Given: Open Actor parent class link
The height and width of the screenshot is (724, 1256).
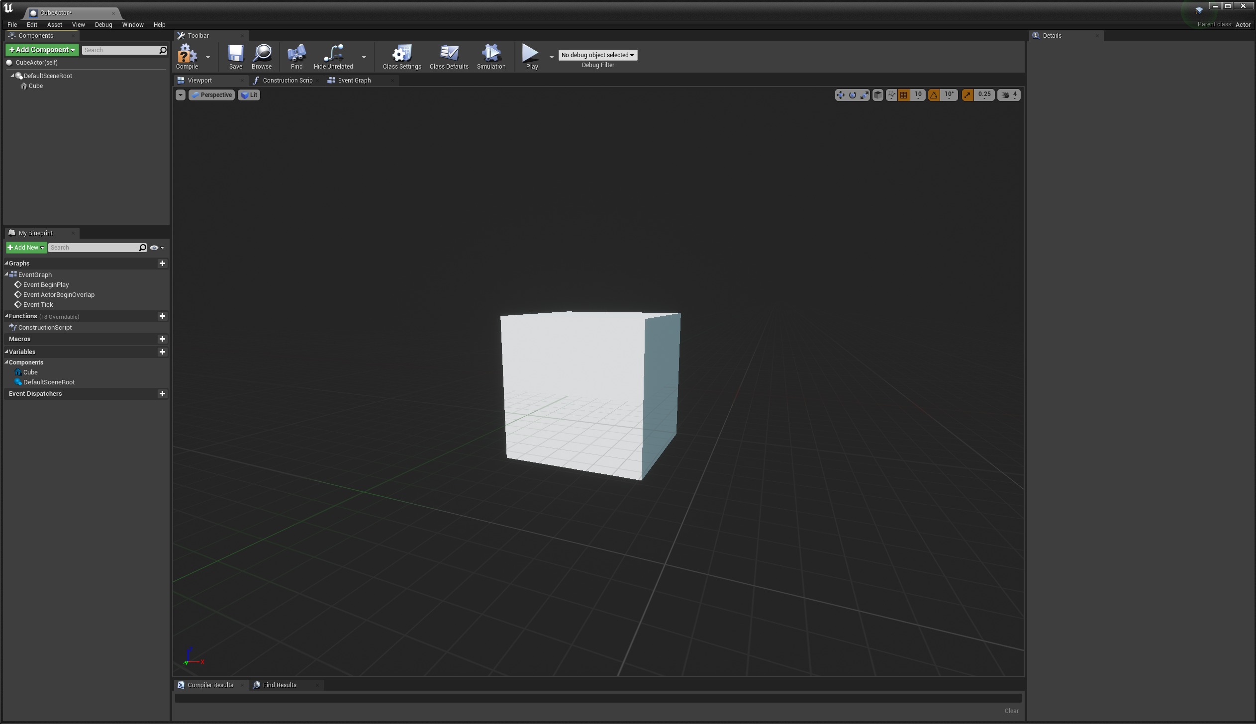Looking at the screenshot, I should (1243, 25).
